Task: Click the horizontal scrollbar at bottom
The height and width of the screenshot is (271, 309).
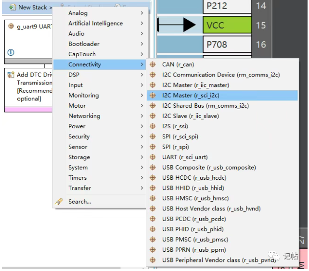Action: click(61, 268)
